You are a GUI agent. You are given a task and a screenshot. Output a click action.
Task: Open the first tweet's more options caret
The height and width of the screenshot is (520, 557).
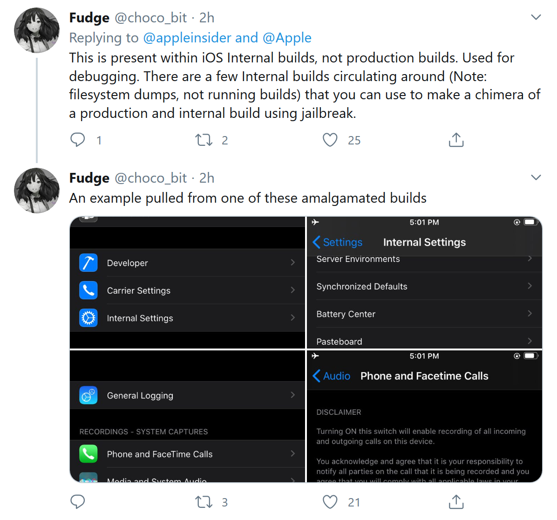[536, 17]
